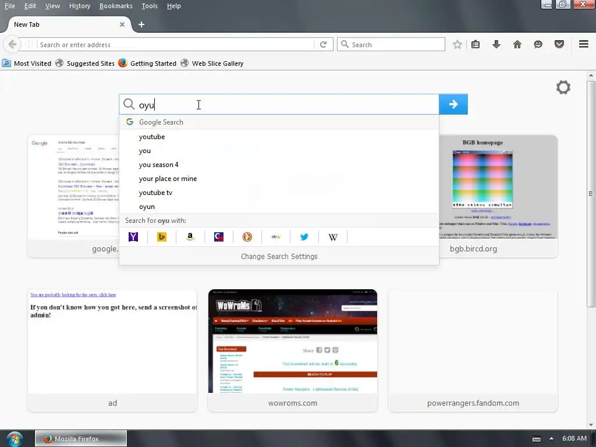The image size is (596, 447).
Task: Open Suggested Sites bookmark
Action: click(x=85, y=63)
